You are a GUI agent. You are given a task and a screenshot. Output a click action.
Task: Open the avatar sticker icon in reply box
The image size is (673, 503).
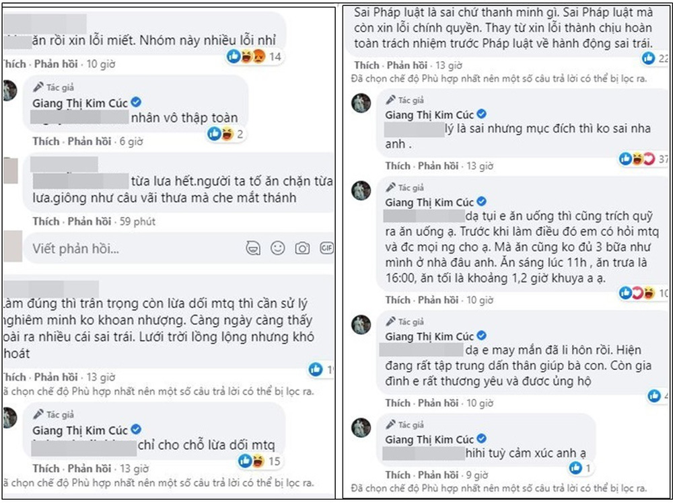(x=253, y=248)
